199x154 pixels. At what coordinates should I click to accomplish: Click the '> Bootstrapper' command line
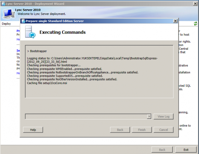tap(37, 51)
